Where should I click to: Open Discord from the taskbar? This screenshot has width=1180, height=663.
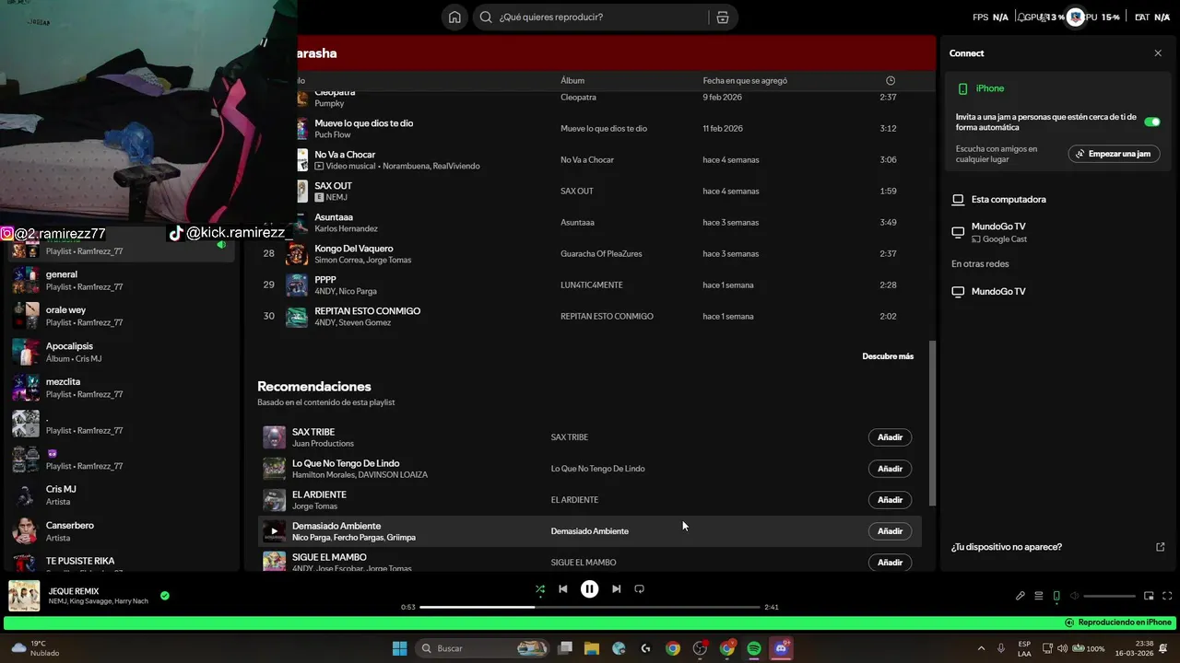click(782, 648)
